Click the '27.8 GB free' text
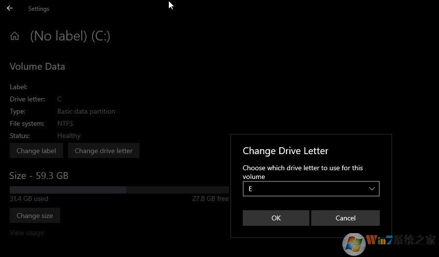Screen dimensions: 439x257 (x=210, y=198)
